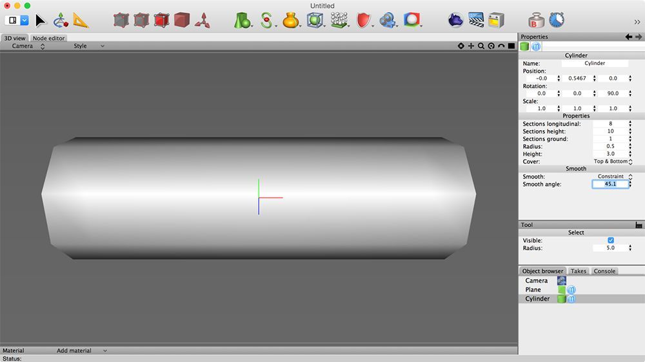Click the weight B physics bake icon
645x362 pixels.
click(x=537, y=20)
